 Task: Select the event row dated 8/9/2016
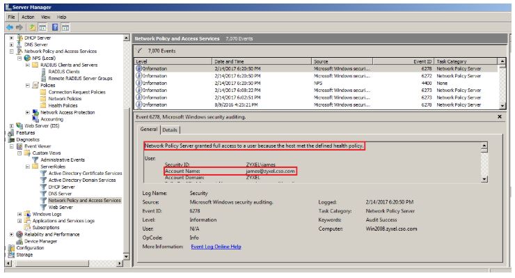coord(316,105)
